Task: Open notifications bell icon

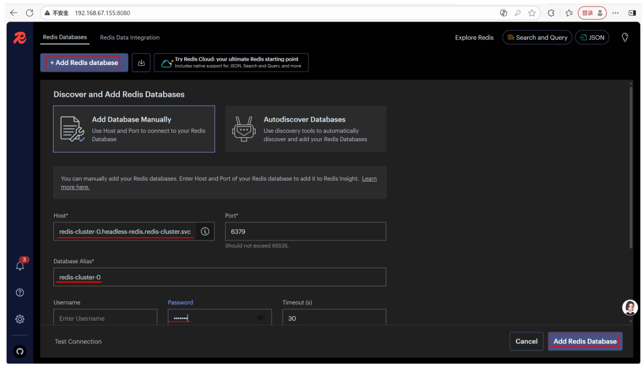Action: coord(21,265)
